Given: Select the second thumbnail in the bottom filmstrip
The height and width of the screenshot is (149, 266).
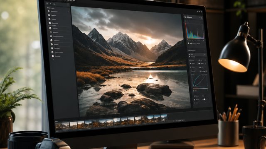Looking at the screenshot, I should (66, 126).
